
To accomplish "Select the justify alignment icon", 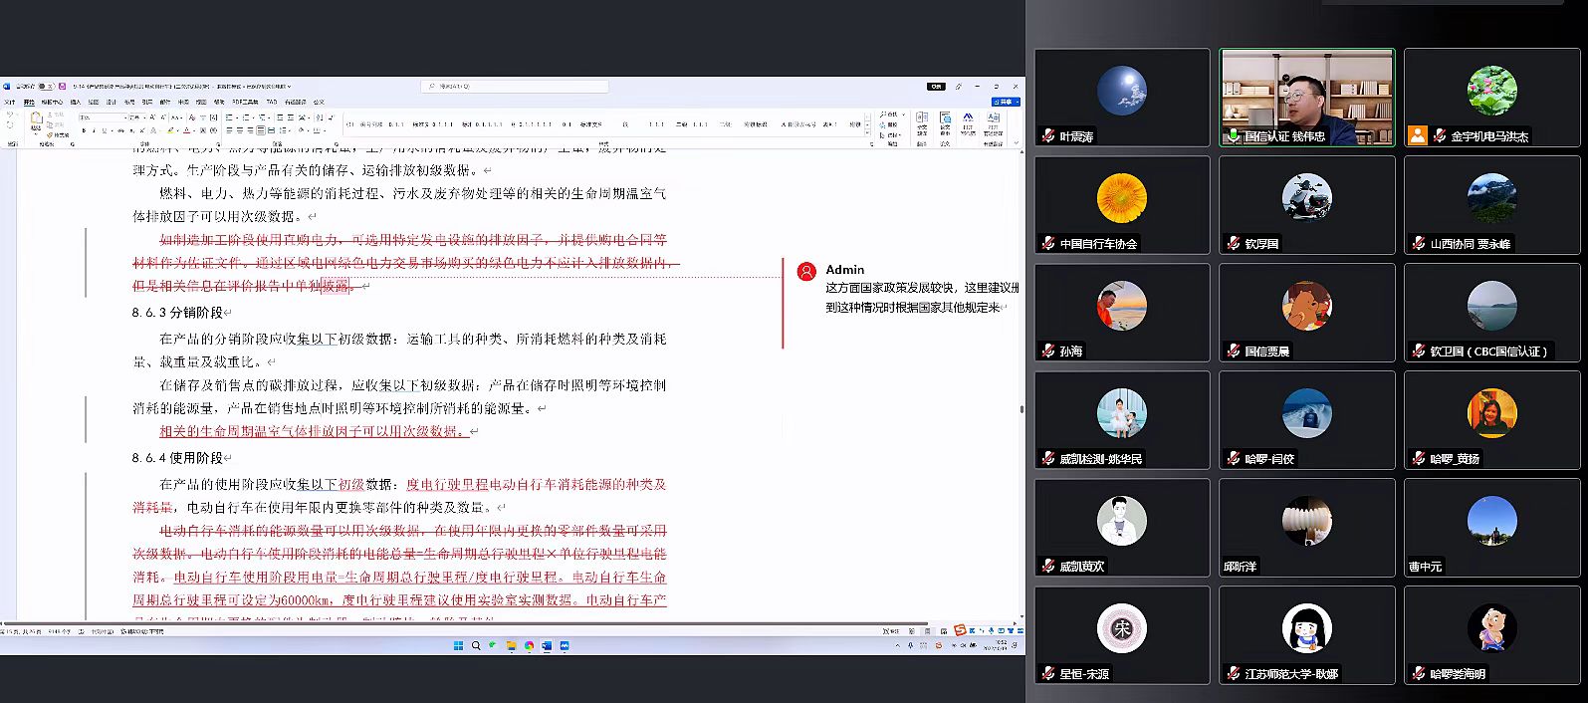I will (261, 130).
